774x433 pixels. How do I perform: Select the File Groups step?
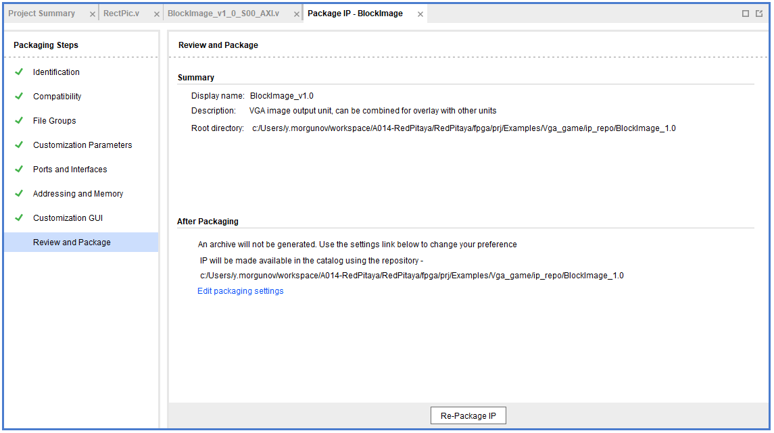[54, 121]
